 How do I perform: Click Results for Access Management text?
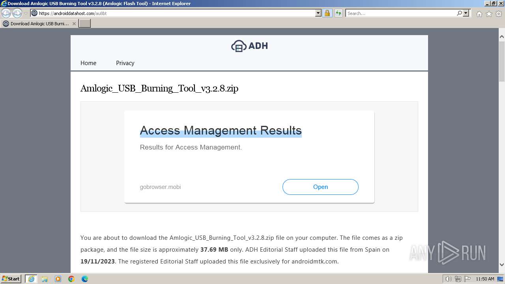[191, 147]
